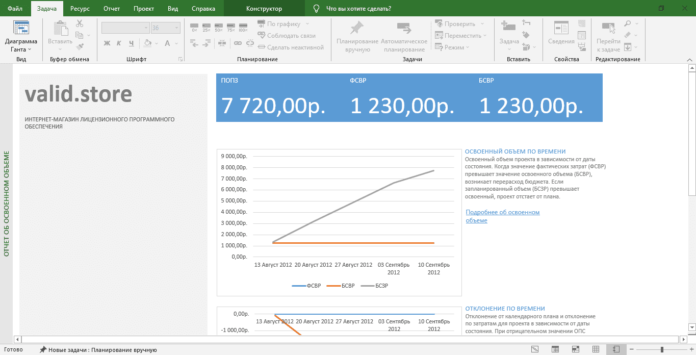Select the Конструктор tab
Screen dimensions: 696x355
(264, 9)
